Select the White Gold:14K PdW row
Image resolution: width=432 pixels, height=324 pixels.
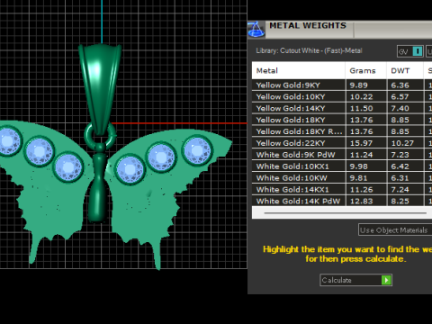tap(342, 201)
